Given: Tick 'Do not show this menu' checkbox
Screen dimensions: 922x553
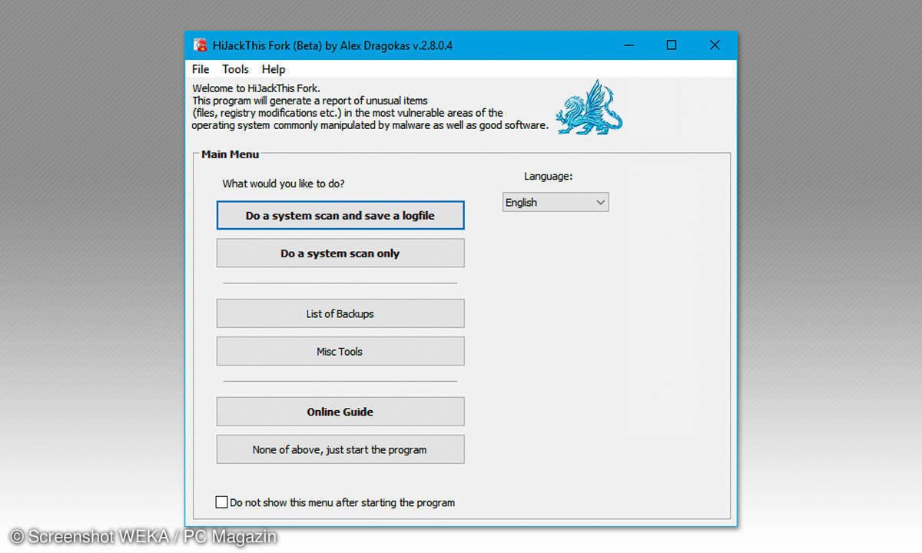Looking at the screenshot, I should coord(222,502).
